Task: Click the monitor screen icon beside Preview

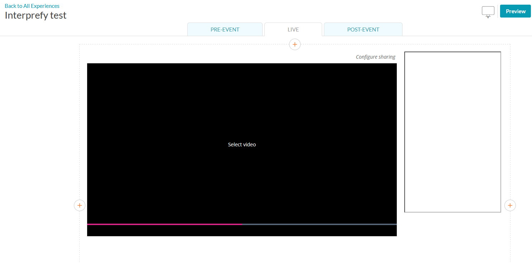Action: click(x=488, y=11)
